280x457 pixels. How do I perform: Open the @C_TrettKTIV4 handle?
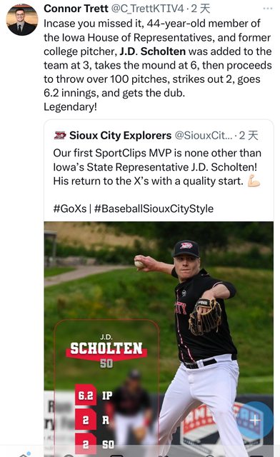click(148, 9)
